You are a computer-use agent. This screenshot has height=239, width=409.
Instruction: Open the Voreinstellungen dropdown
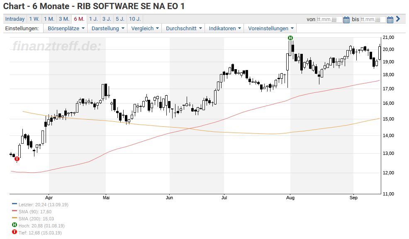tap(270, 29)
